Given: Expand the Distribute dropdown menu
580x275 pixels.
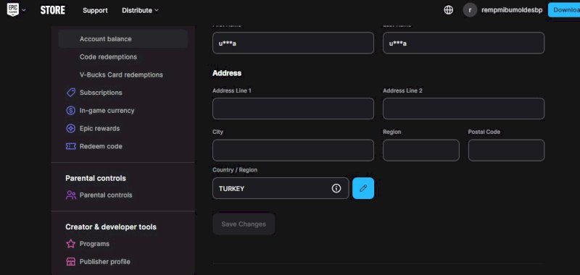Looking at the screenshot, I should click(140, 10).
